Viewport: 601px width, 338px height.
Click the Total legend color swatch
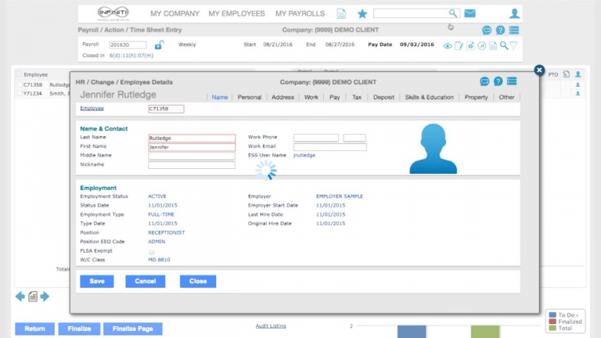[552, 328]
